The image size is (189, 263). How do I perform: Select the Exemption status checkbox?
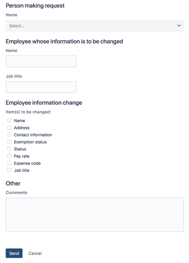pos(9,142)
